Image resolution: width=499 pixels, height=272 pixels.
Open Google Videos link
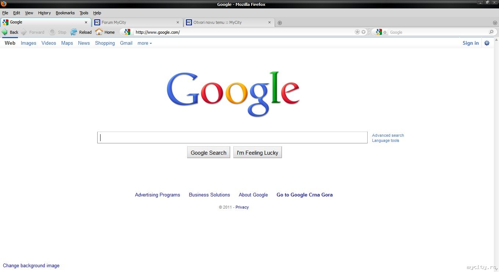point(49,43)
